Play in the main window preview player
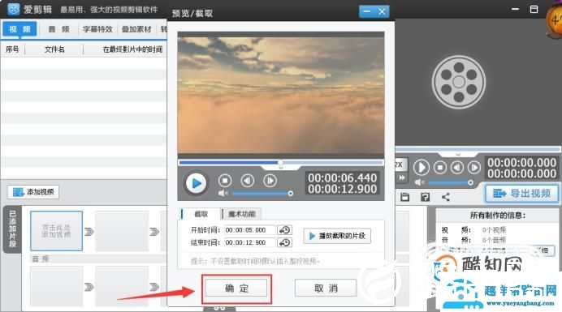The height and width of the screenshot is (312, 562). coord(421,167)
